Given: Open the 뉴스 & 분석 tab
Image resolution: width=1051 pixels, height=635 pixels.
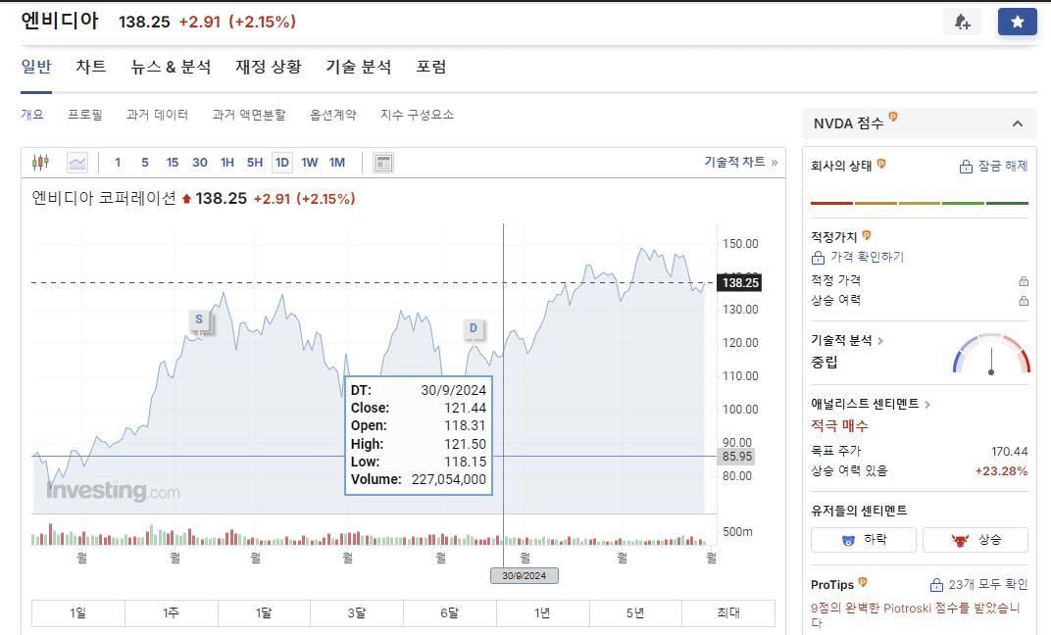Looking at the screenshot, I should 171,67.
